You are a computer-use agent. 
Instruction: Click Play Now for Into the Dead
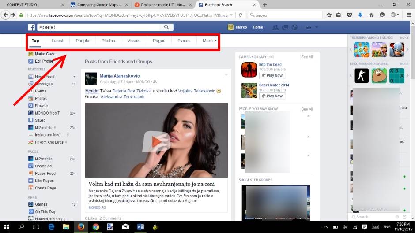pos(272,75)
